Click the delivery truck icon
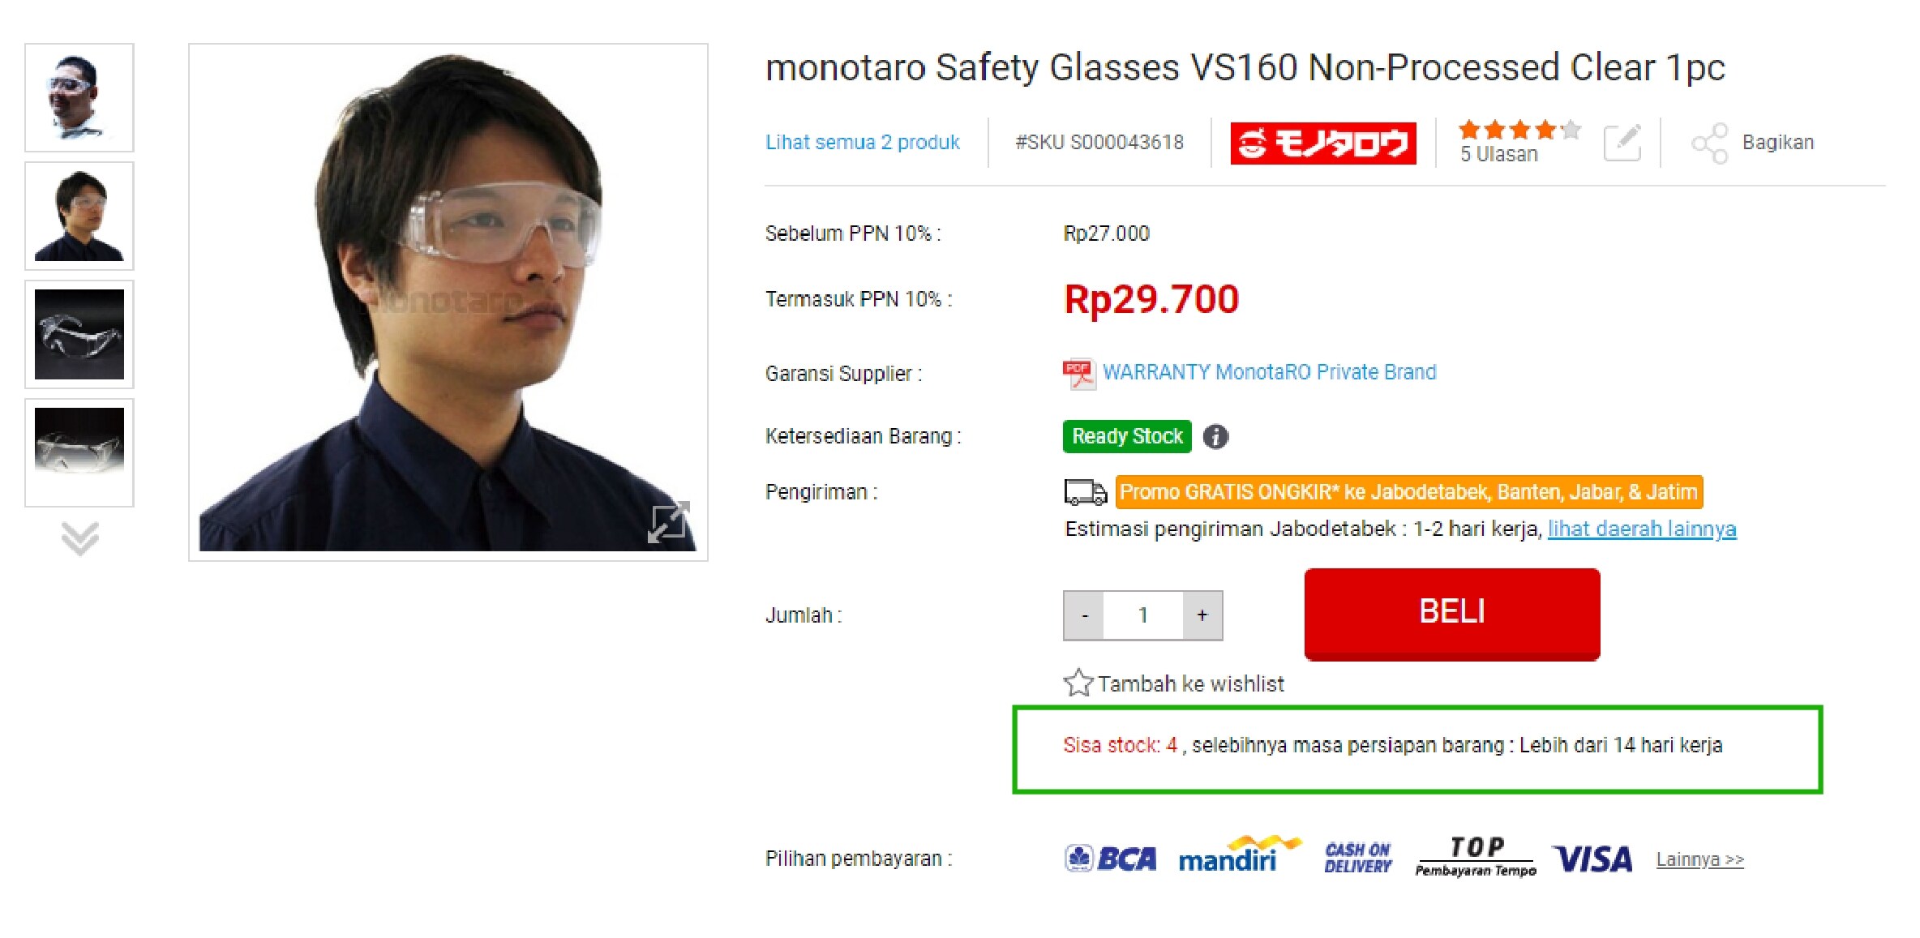The image size is (1920, 938). point(1085,492)
